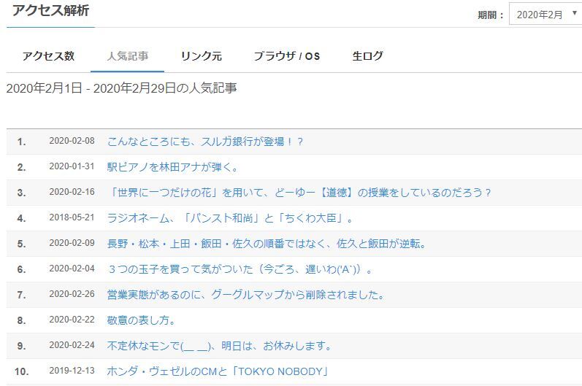Click the date 2019-12-13 in row 10
Viewport: 582px width, 386px height.
click(72, 371)
